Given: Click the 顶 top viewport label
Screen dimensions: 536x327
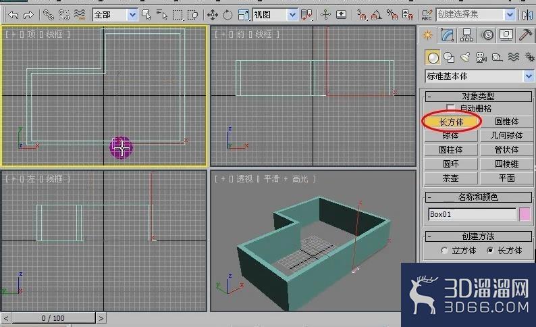Looking at the screenshot, I should click(x=32, y=34).
